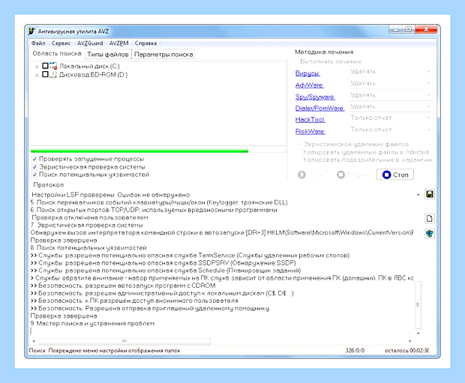465x383 pixels.
Task: Select the TermService service warning line
Action: coord(190,256)
